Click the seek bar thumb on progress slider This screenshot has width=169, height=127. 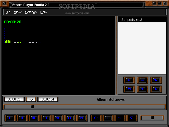click(x=32, y=107)
